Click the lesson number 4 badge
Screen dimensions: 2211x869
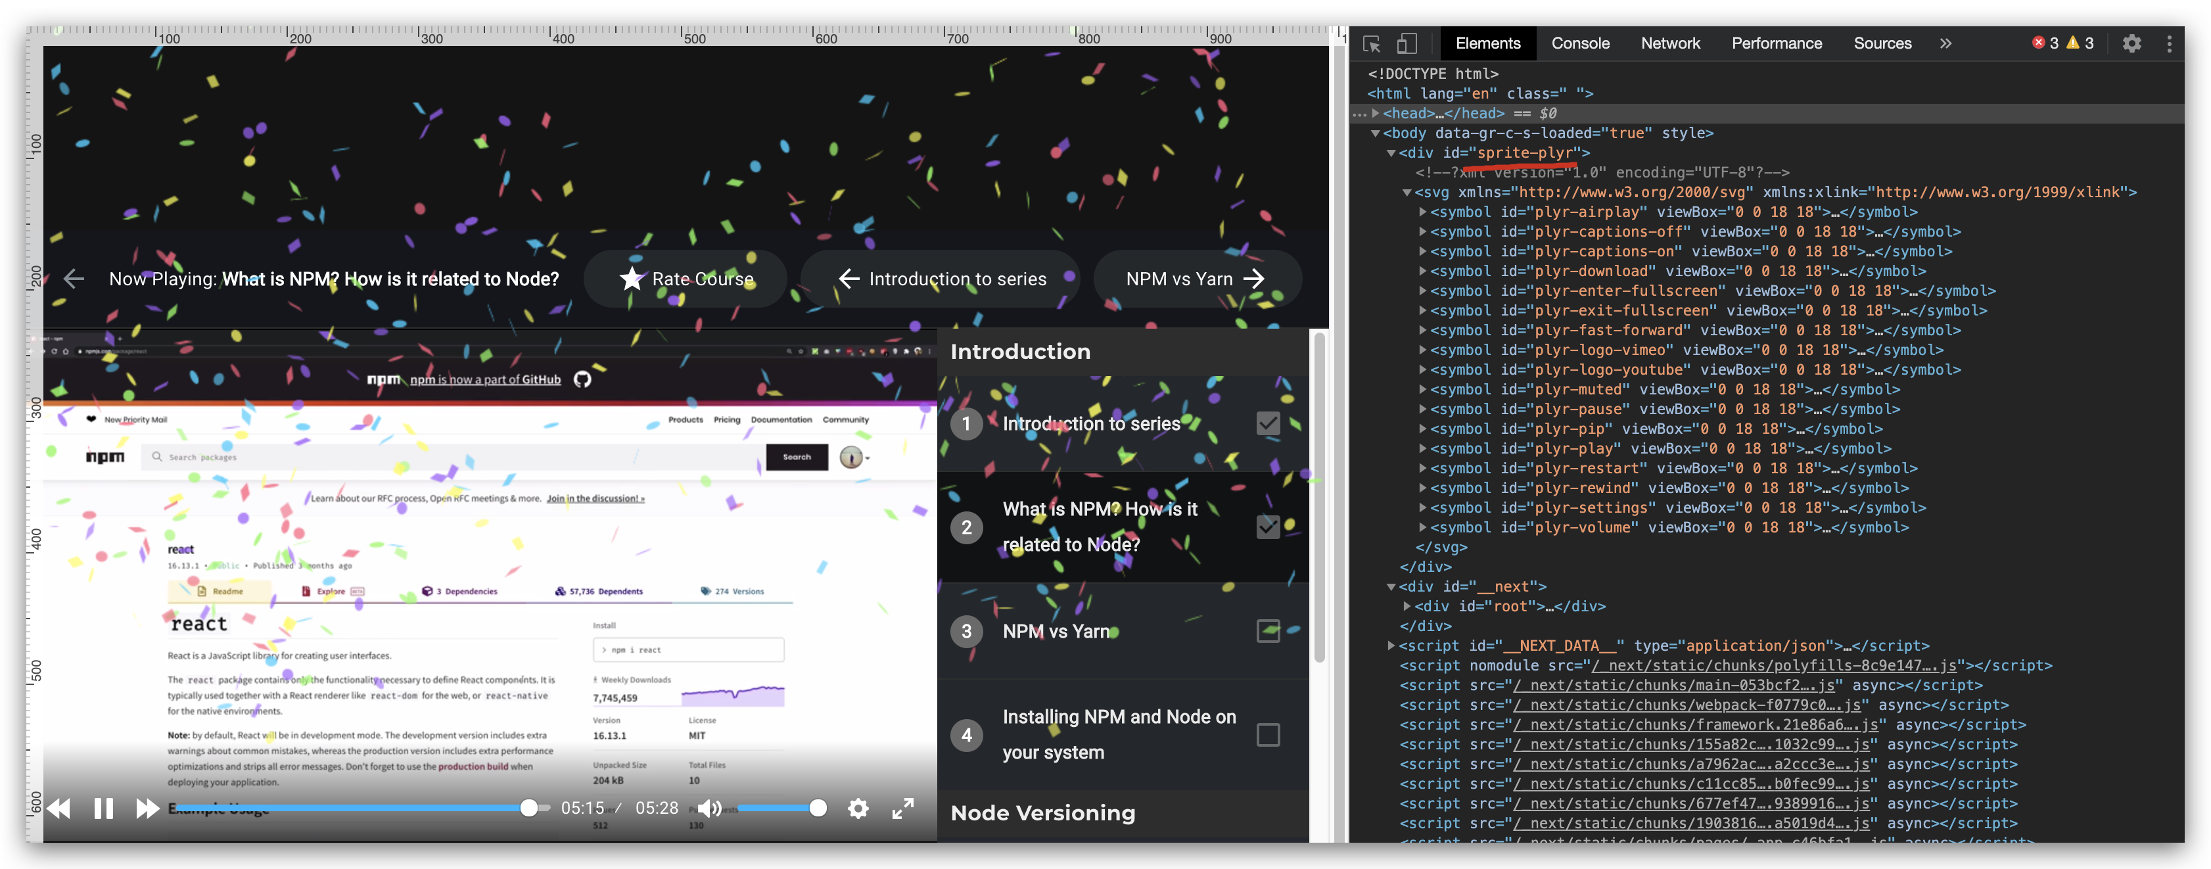966,735
